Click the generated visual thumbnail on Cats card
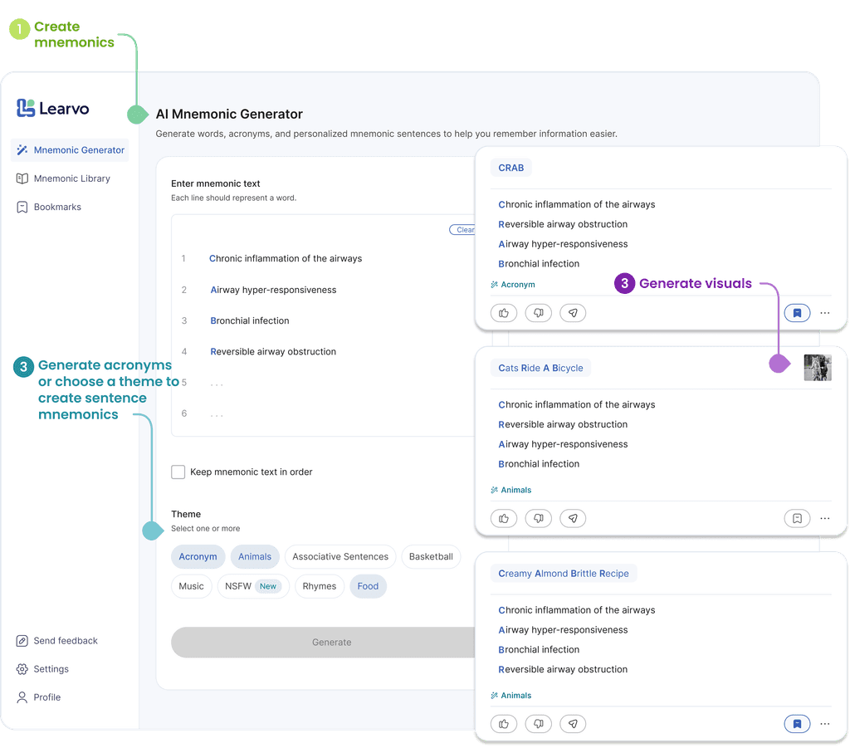Image resolution: width=850 pixels, height=753 pixels. click(x=818, y=367)
